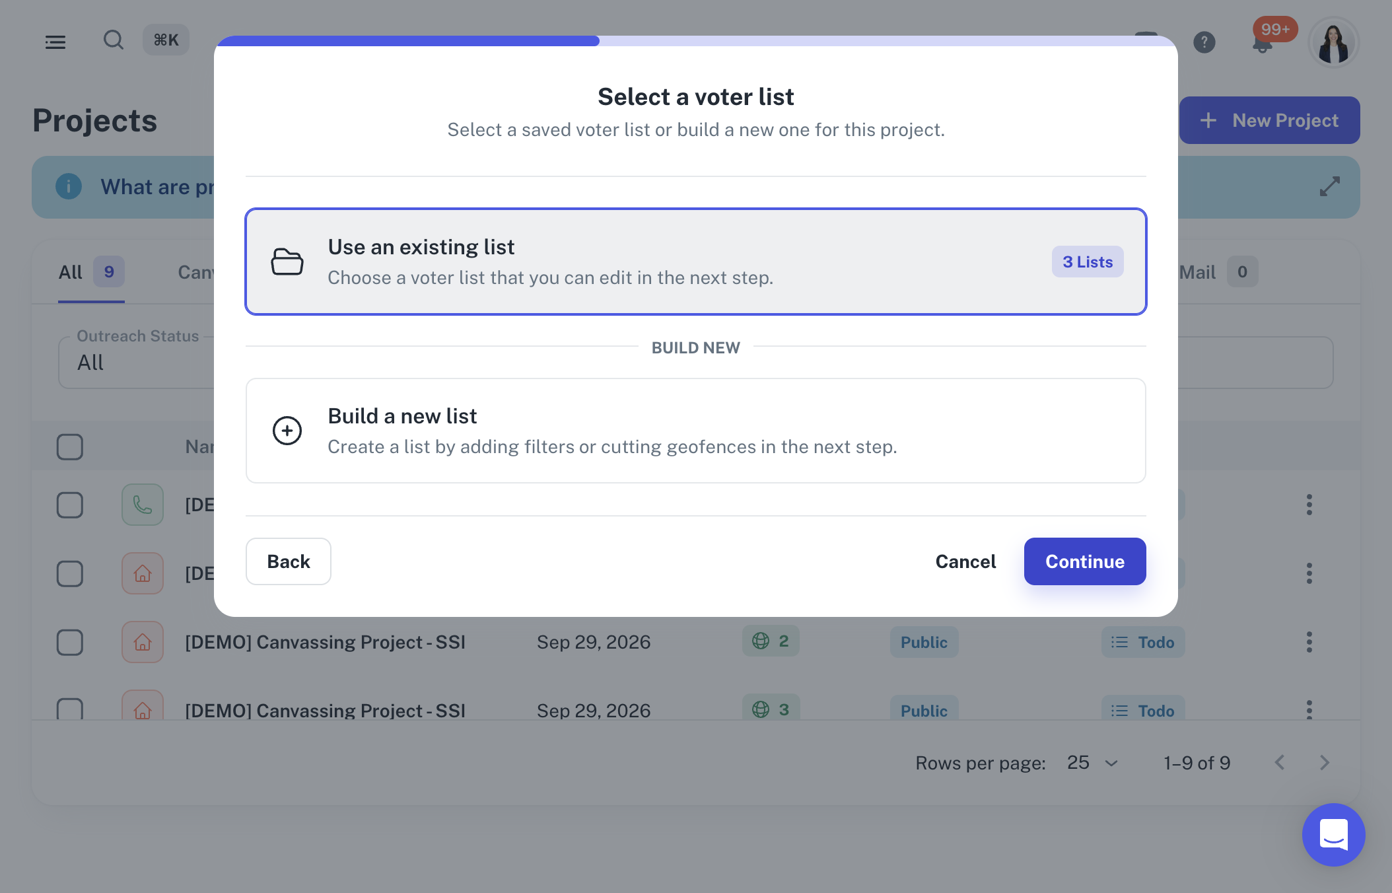Open more options for the first canvassing row under the phone row
This screenshot has width=1392, height=893.
(1309, 573)
